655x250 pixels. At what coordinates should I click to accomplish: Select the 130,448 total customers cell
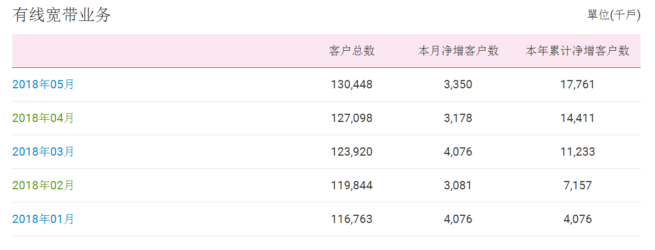click(x=352, y=84)
